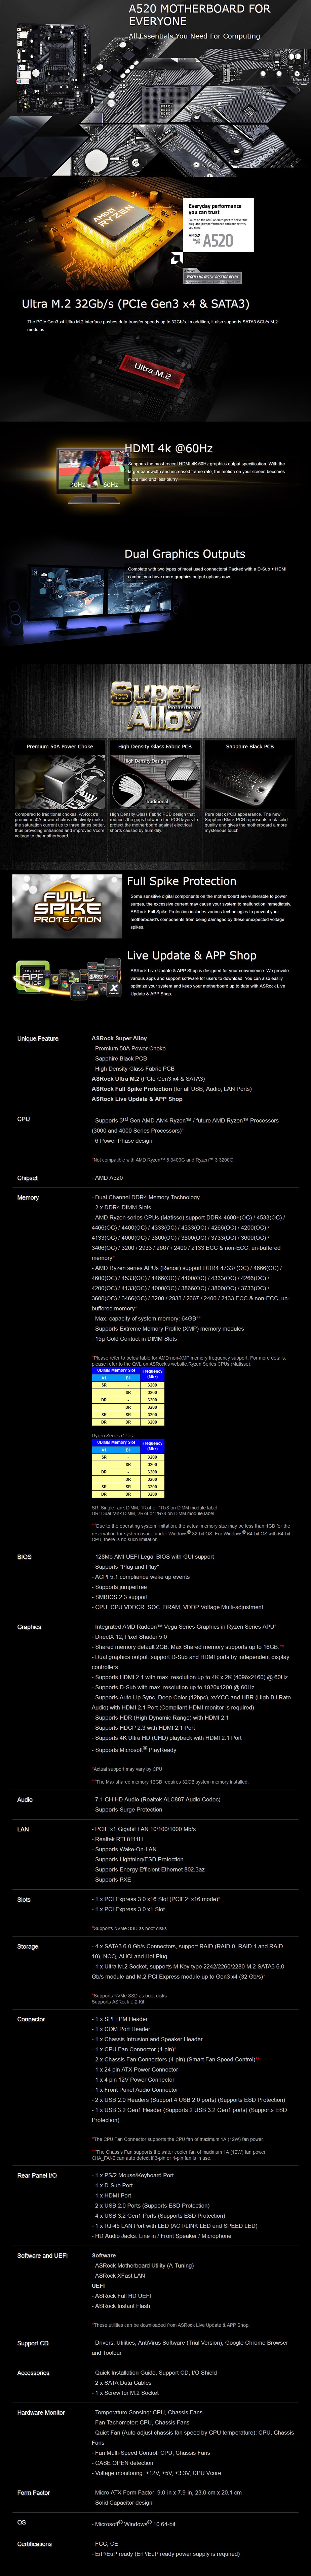
Task: Open the High Density Glass Fabric PCB image
Action: (155, 781)
